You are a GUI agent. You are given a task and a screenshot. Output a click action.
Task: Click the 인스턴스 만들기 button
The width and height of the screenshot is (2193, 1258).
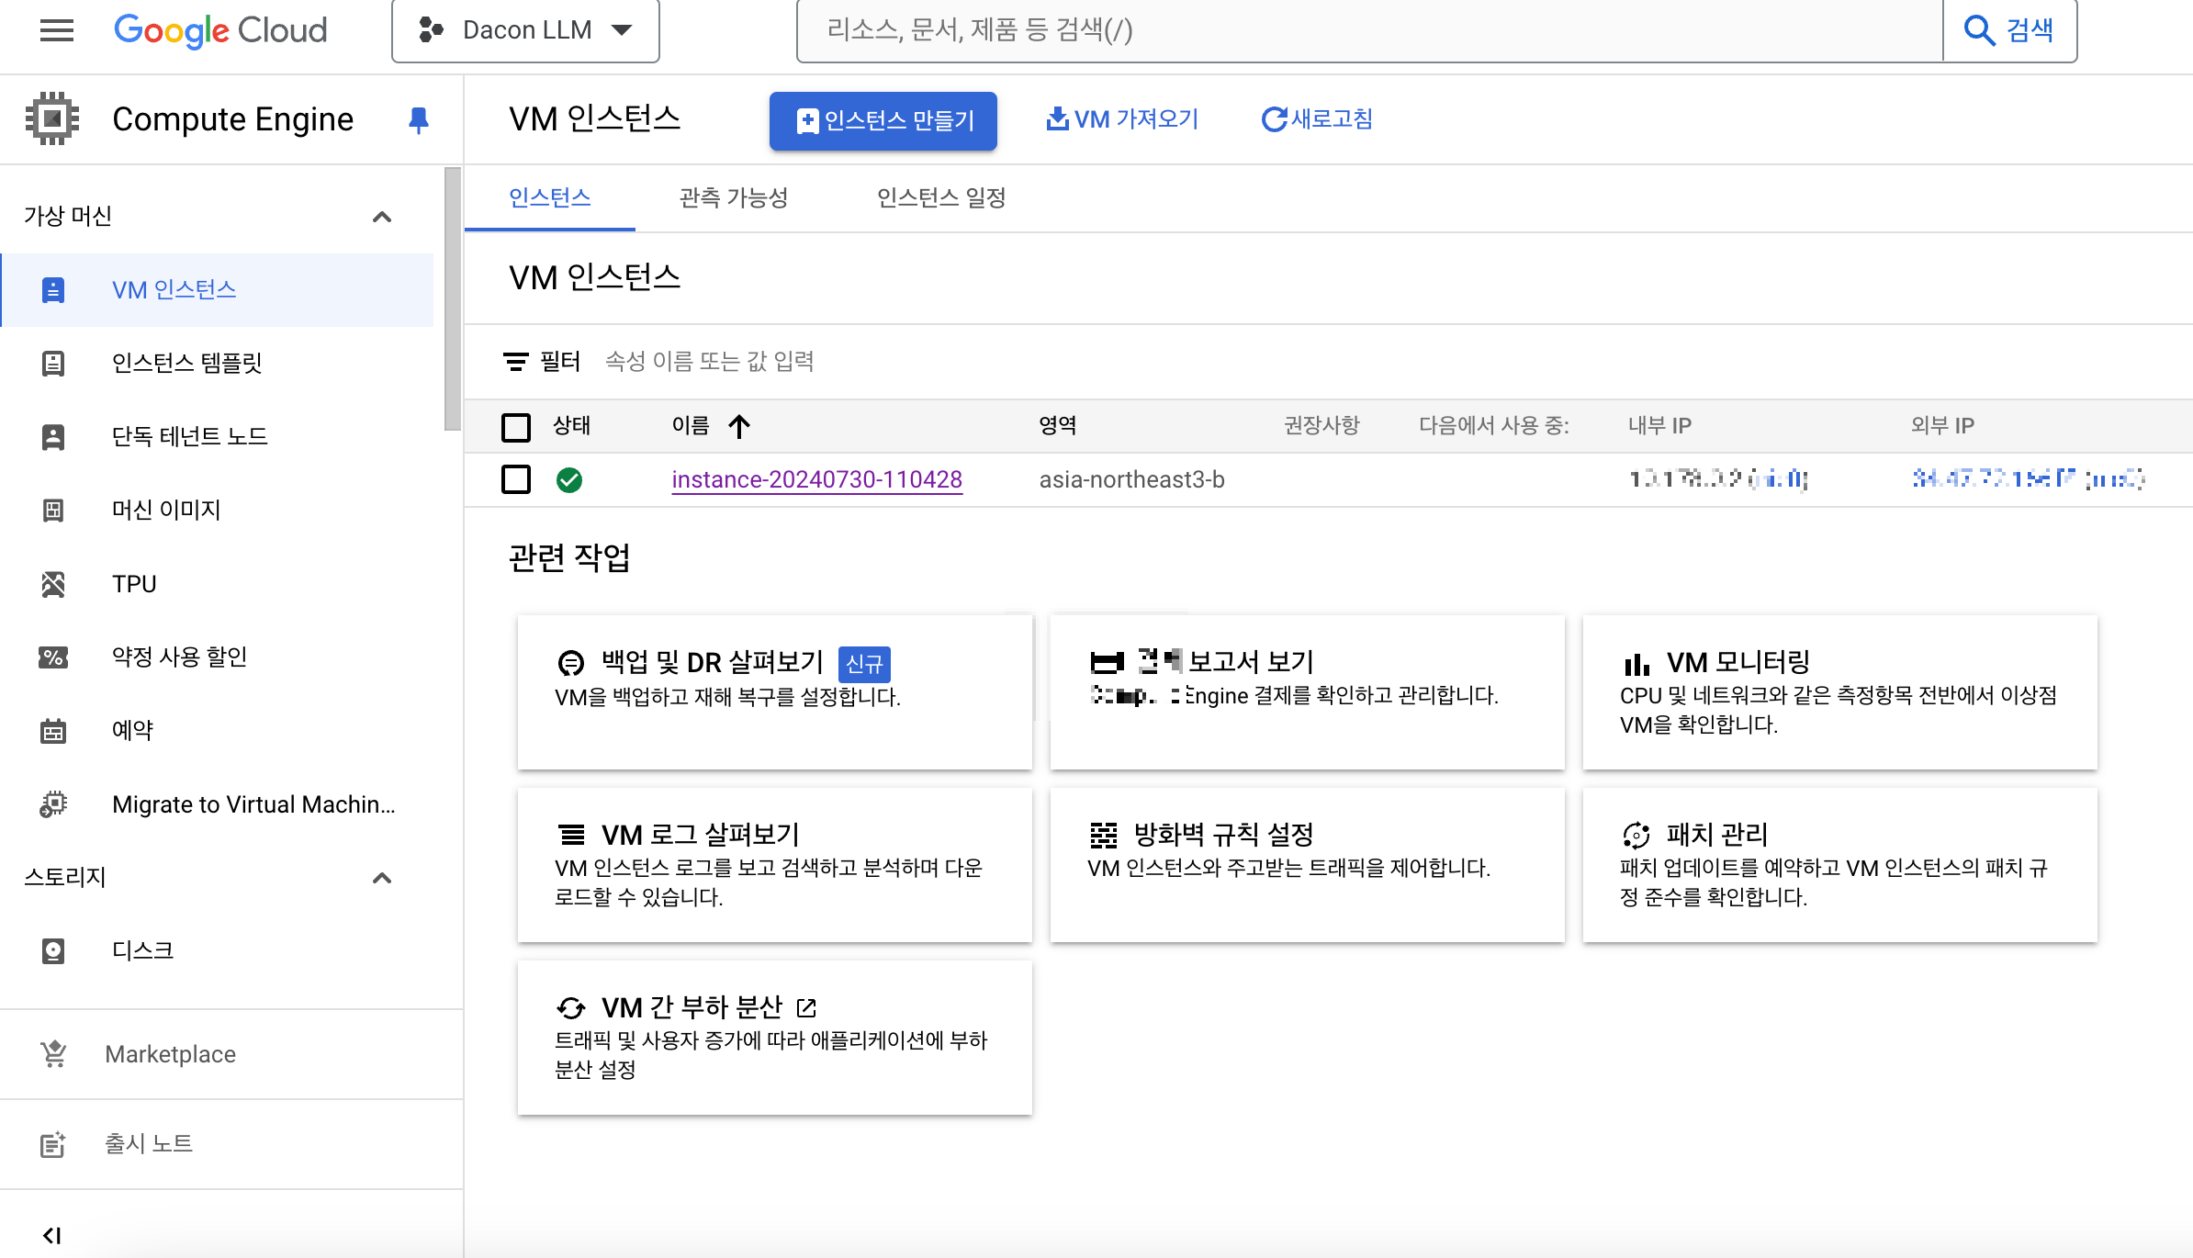(883, 120)
